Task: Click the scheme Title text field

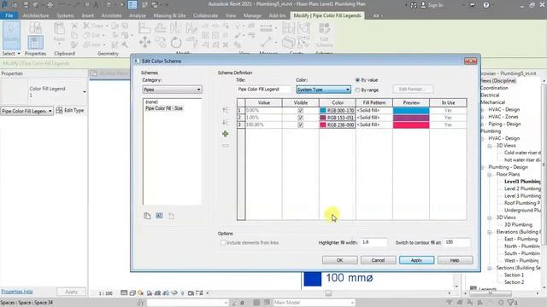Action: point(263,90)
